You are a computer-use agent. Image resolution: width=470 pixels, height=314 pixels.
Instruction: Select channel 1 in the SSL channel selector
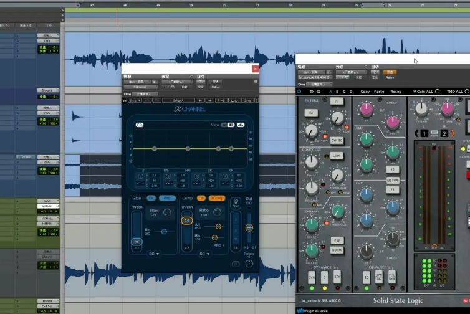(x=424, y=133)
